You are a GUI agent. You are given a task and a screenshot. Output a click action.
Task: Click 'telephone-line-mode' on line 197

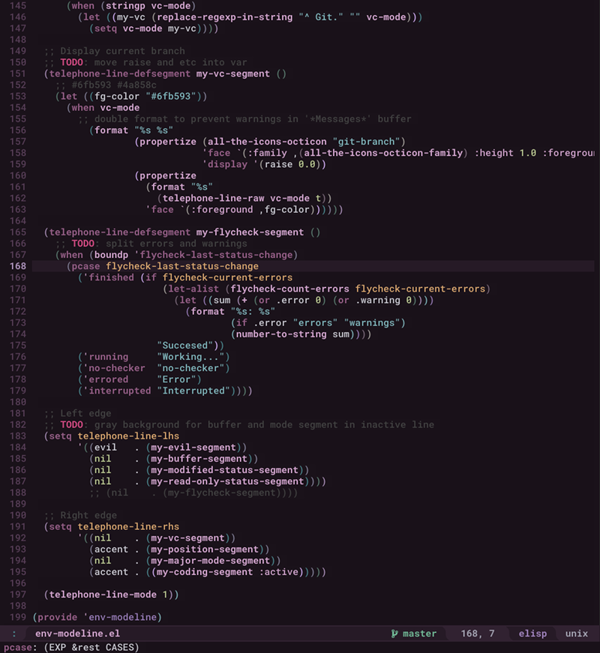[103, 595]
